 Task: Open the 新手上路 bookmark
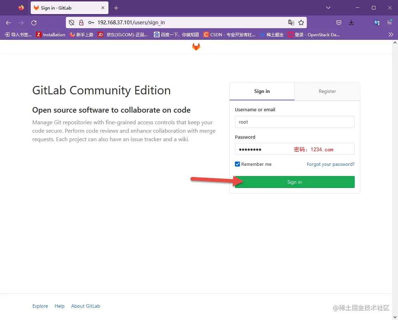pyautogui.click(x=82, y=34)
